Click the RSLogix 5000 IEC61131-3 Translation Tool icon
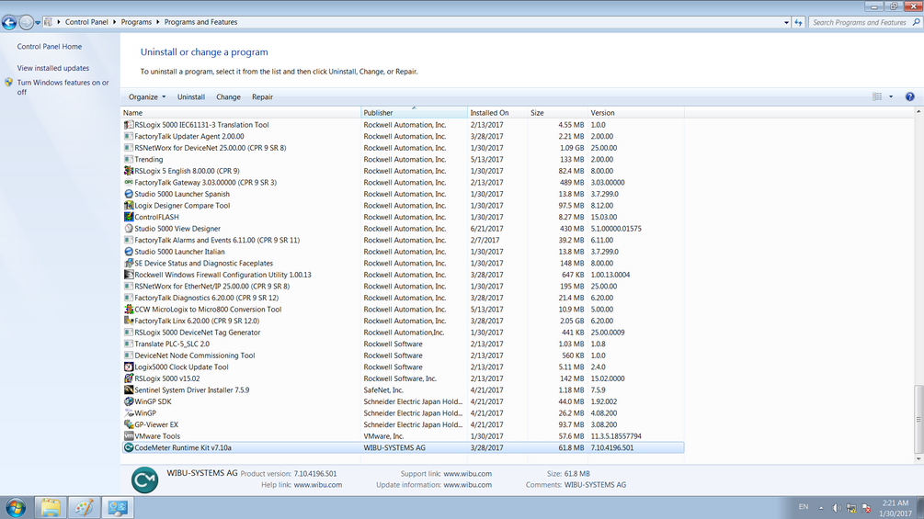The width and height of the screenshot is (924, 519). [x=129, y=125]
